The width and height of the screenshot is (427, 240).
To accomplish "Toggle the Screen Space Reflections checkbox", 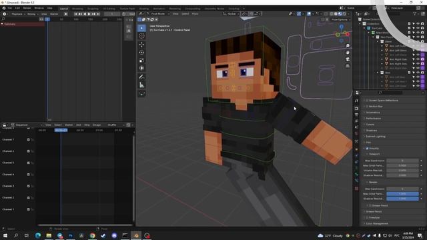I will click(367, 101).
